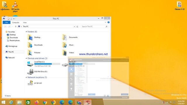
Task: Open VLC media player desktop shortcut
Action: point(15,6)
